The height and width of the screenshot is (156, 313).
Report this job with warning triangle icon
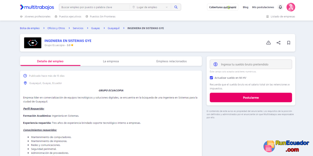click(x=268, y=43)
